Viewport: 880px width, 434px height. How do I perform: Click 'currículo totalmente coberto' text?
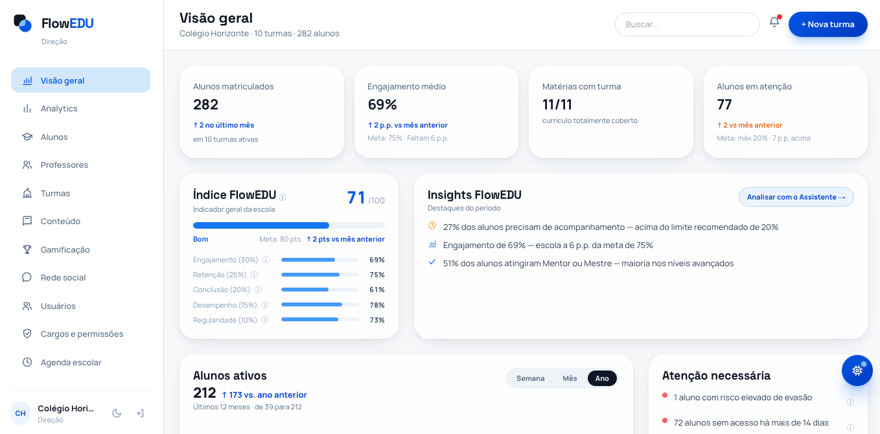click(x=590, y=120)
